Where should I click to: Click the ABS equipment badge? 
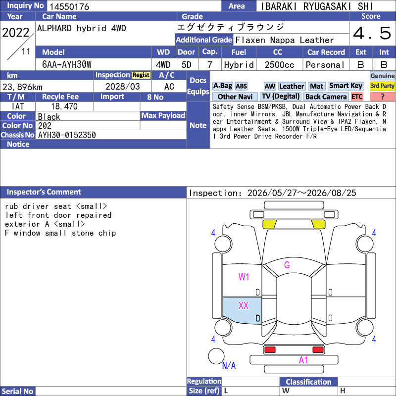click(x=241, y=86)
